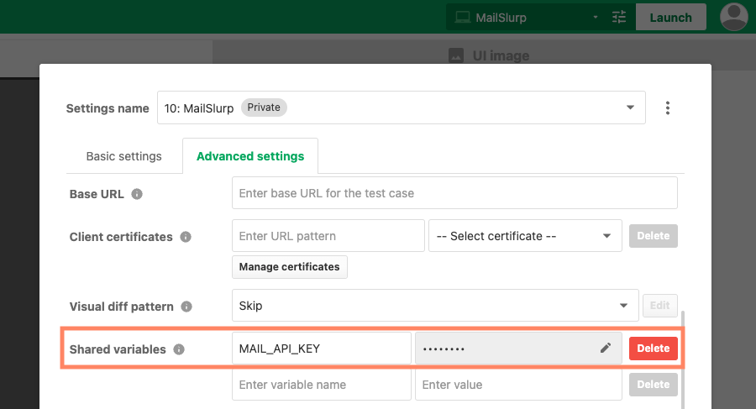Show info tooltip for Visual diff pattern

click(x=186, y=307)
